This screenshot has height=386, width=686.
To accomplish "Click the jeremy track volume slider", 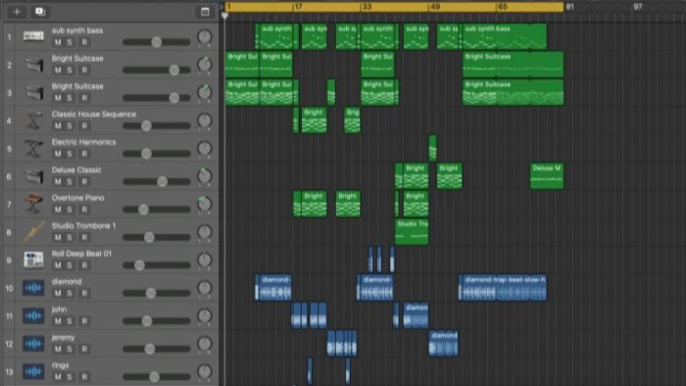I will tap(157, 349).
